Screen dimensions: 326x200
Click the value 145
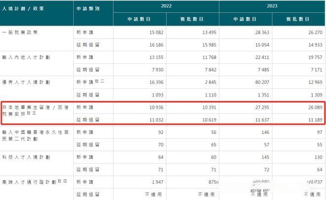pos(265,157)
